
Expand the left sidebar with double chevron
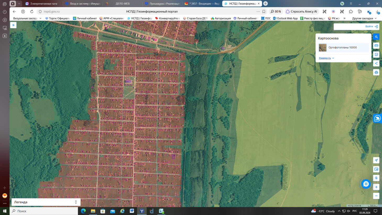pyautogui.click(x=13, y=25)
